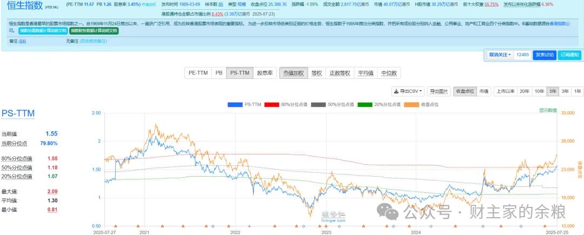Toggle the blue PS-TTM legend swatch
This screenshot has height=235, width=584.
(235, 105)
